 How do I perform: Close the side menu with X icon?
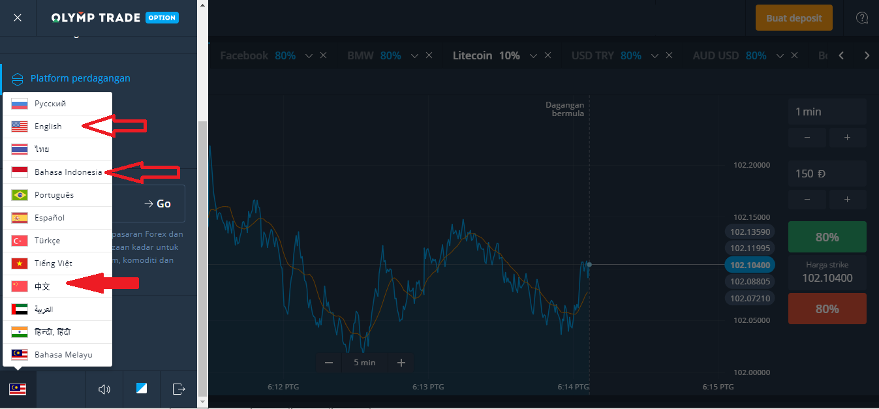tap(18, 18)
